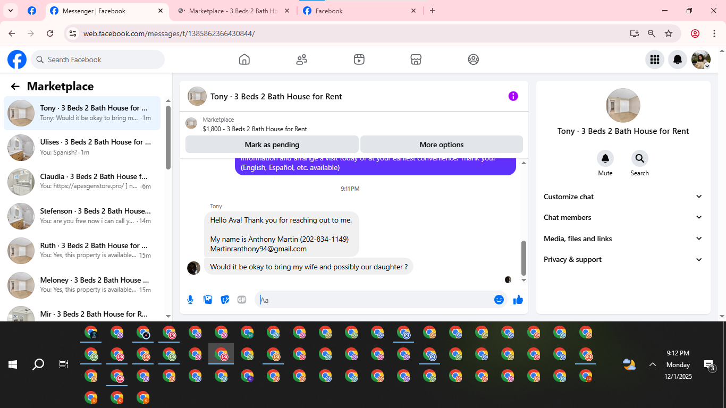Open Tony's conversation in the chat list
This screenshot has width=726, height=408.
82,113
